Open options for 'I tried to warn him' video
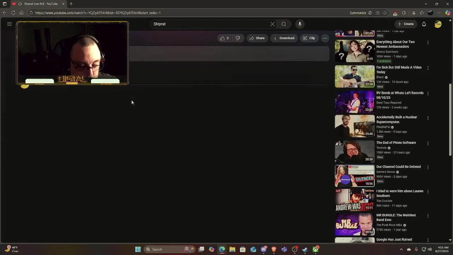This screenshot has width=453, height=255. (428, 192)
